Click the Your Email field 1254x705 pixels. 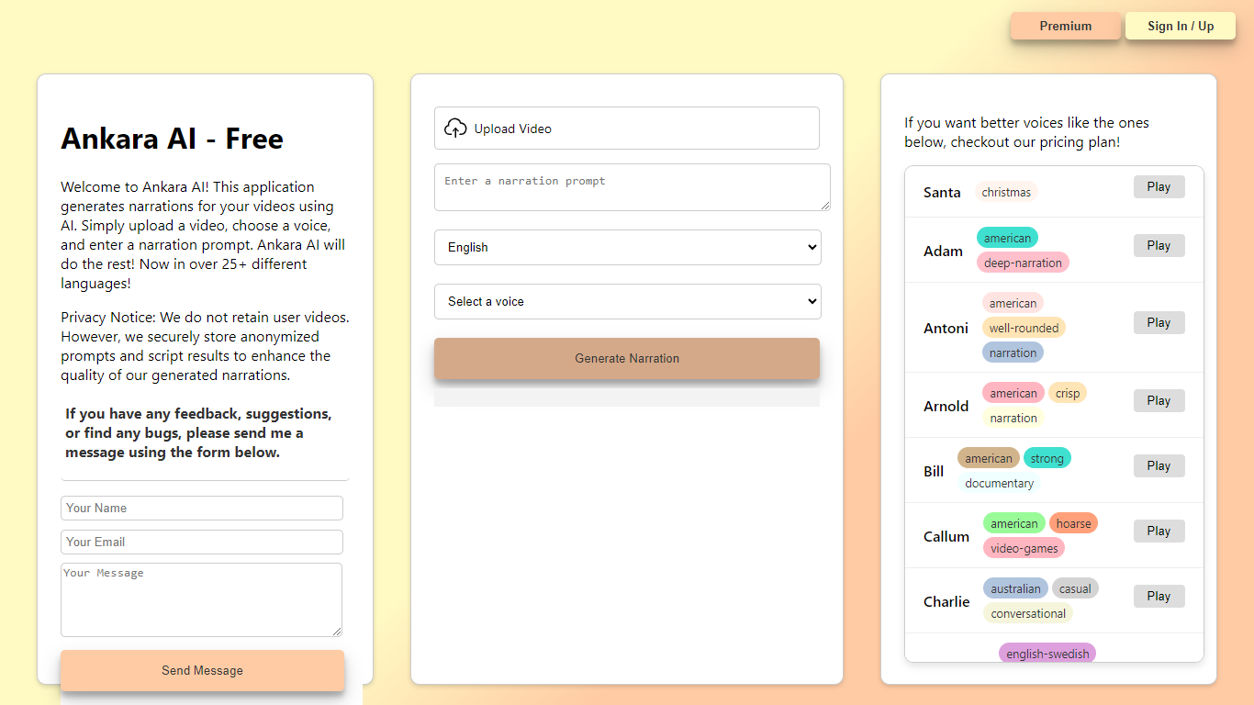click(x=202, y=542)
